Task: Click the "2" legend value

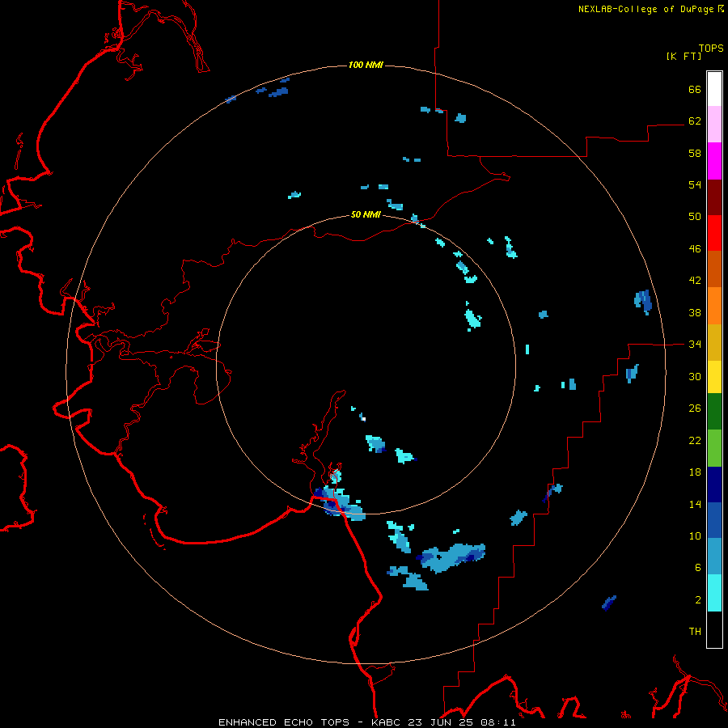Action: coord(698,600)
